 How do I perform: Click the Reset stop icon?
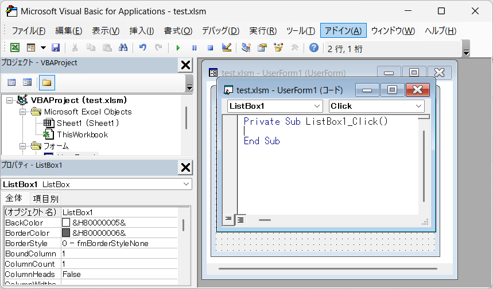pyautogui.click(x=210, y=47)
